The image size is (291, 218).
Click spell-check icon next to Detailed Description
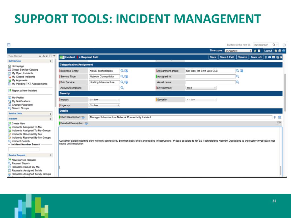(x=86, y=123)
